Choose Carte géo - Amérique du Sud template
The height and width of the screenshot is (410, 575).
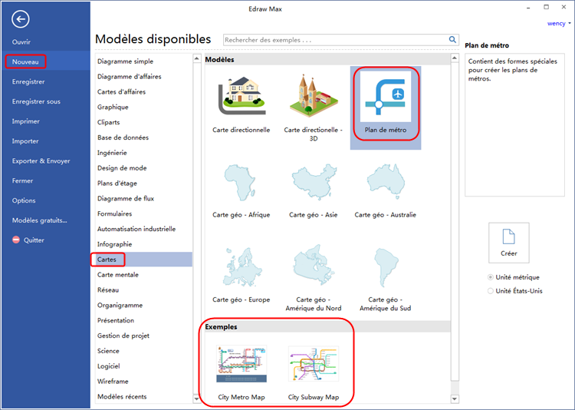coord(386,279)
